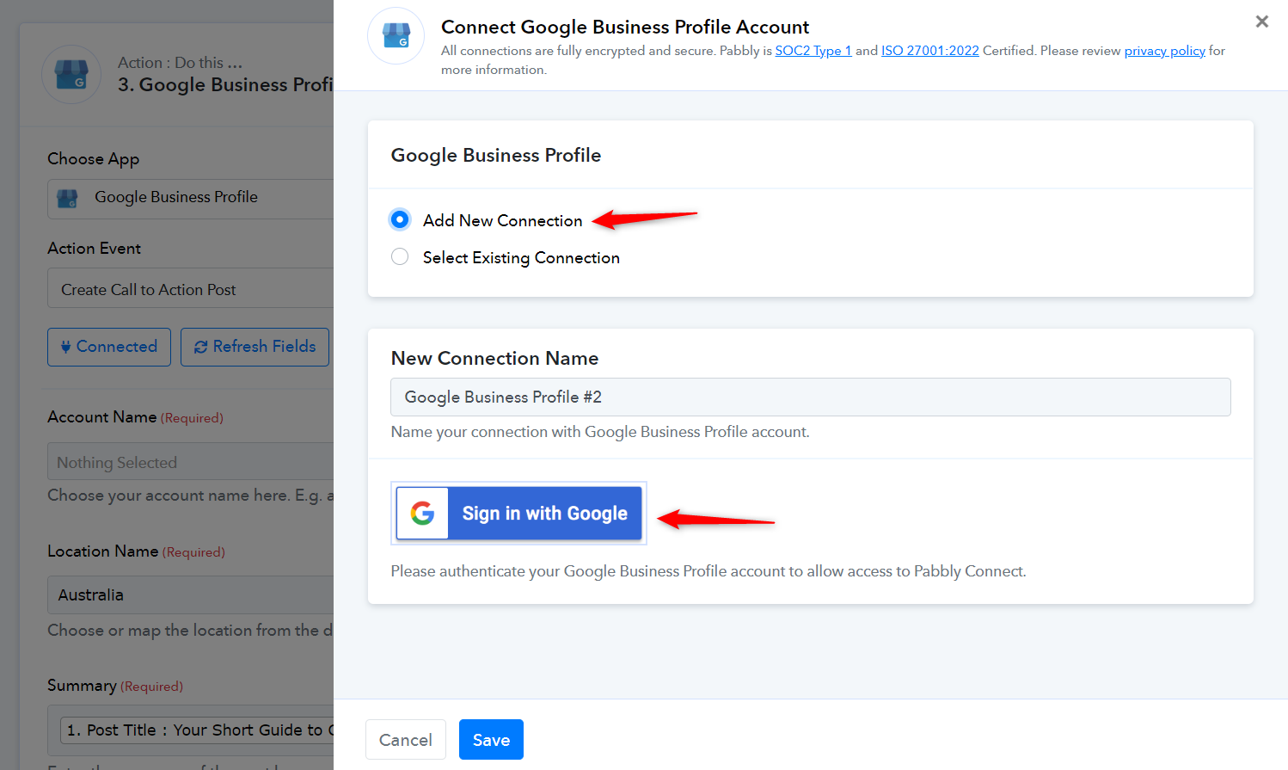Click the Google Business Profile icon in dialog header
1288x770 pixels.
pyautogui.click(x=396, y=36)
